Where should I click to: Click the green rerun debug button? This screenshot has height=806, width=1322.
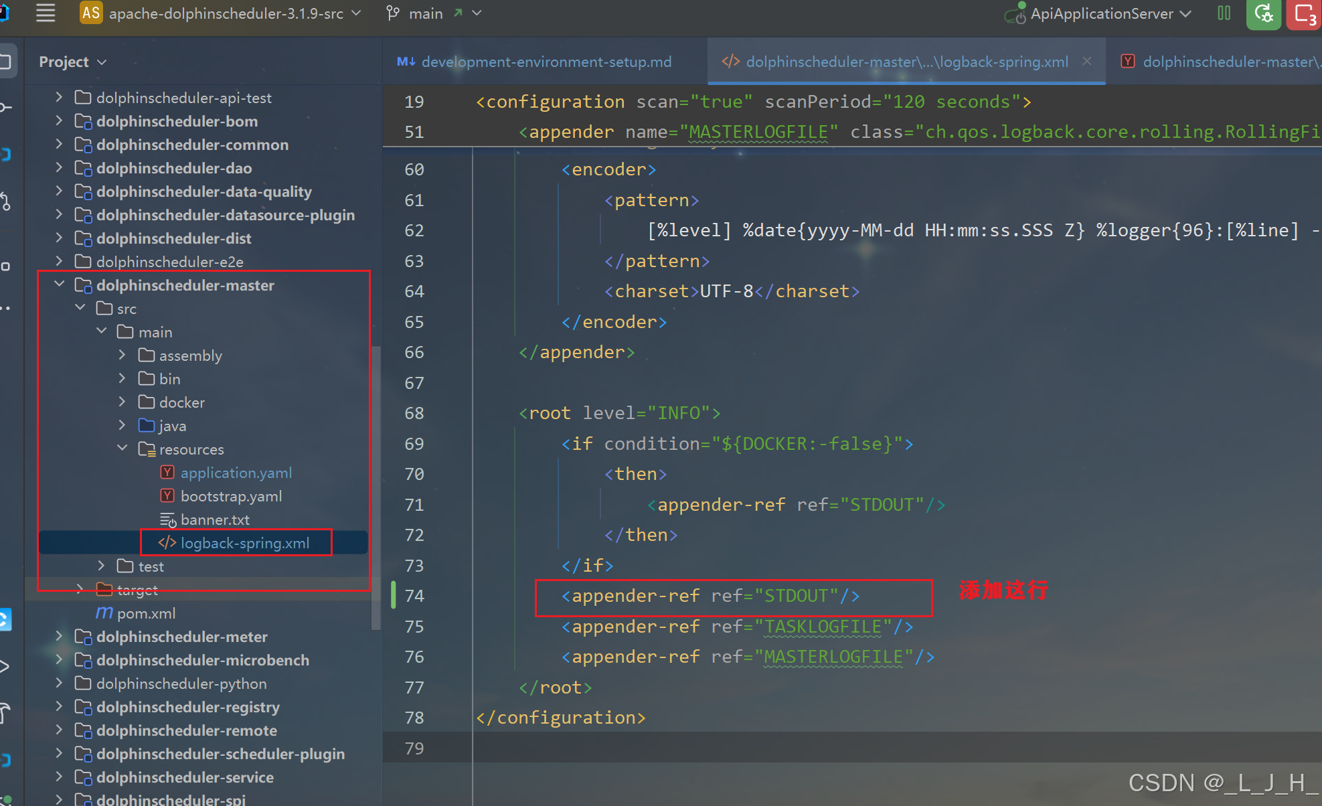pyautogui.click(x=1263, y=13)
